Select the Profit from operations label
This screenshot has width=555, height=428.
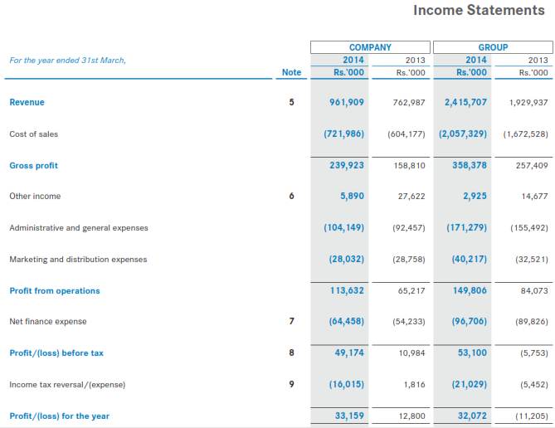click(x=54, y=291)
